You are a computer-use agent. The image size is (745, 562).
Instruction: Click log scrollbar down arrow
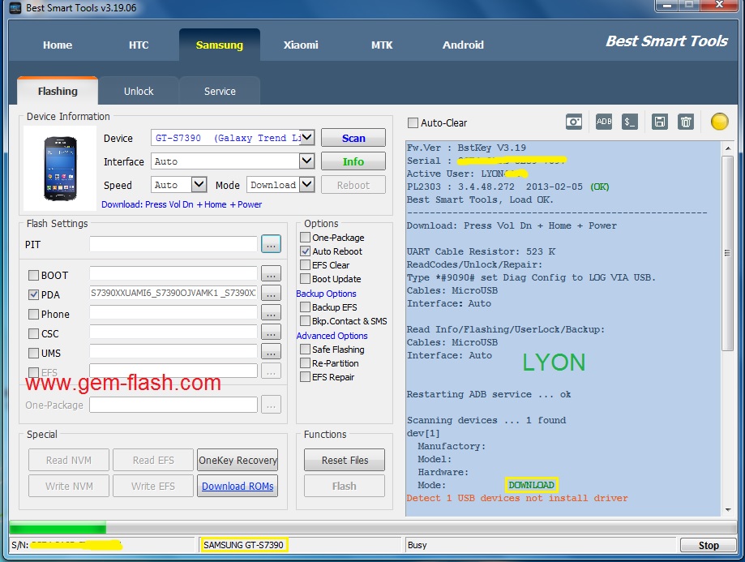727,510
